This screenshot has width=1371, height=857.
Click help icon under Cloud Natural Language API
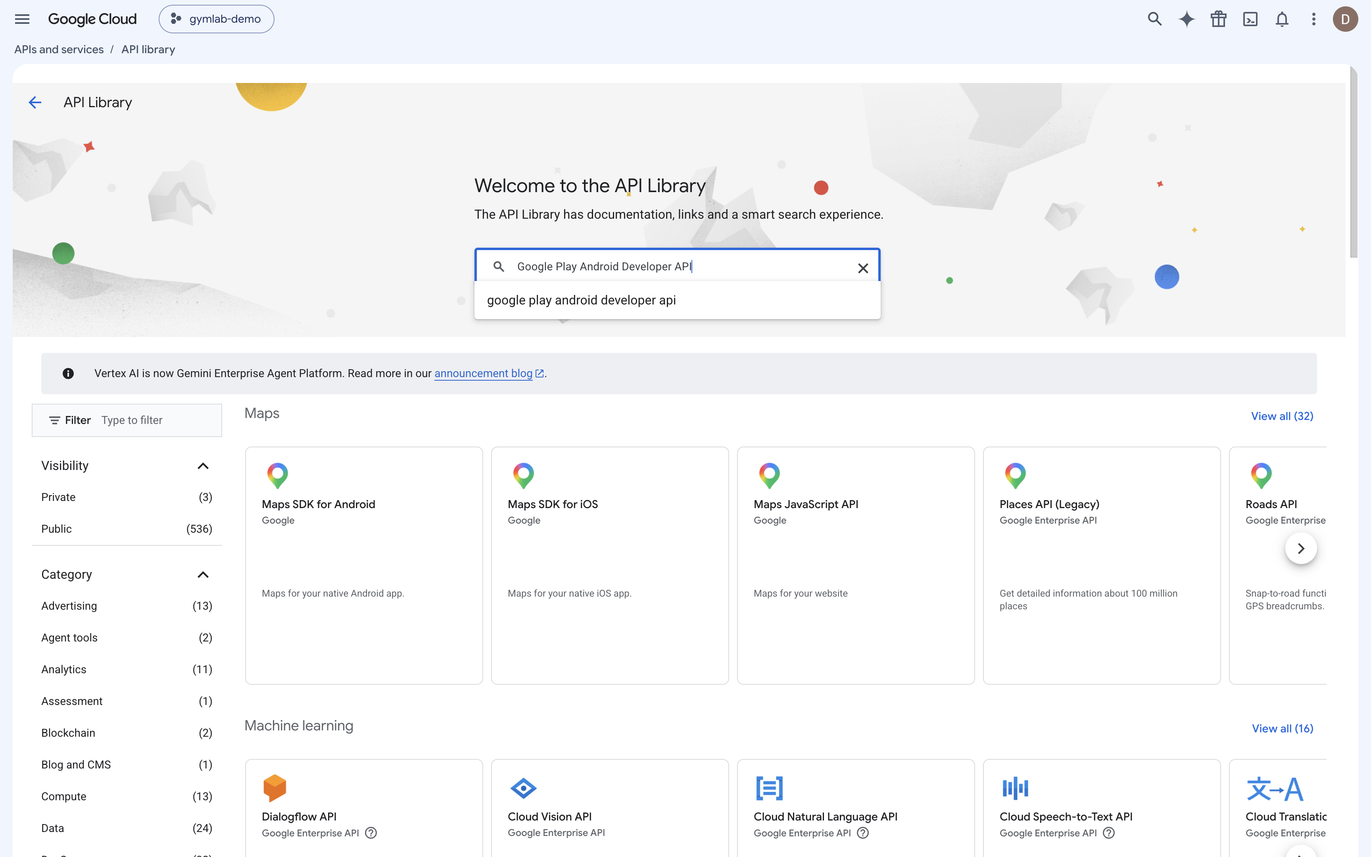pyautogui.click(x=862, y=833)
